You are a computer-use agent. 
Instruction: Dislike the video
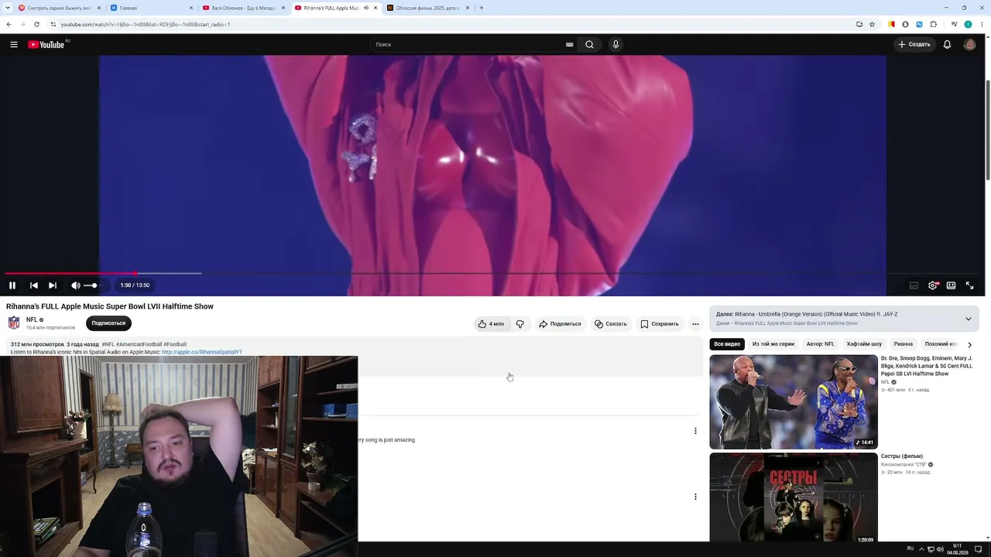click(x=520, y=324)
